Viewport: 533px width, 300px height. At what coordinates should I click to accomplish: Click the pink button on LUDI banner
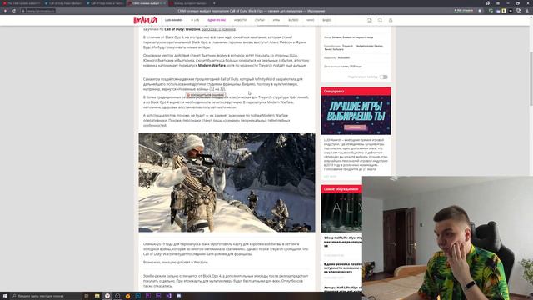[356, 127]
